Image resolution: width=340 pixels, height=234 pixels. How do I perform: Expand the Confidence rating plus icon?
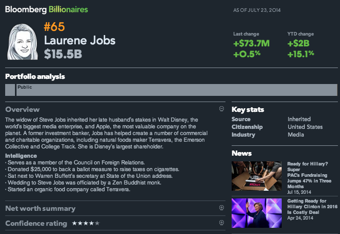tap(221, 223)
